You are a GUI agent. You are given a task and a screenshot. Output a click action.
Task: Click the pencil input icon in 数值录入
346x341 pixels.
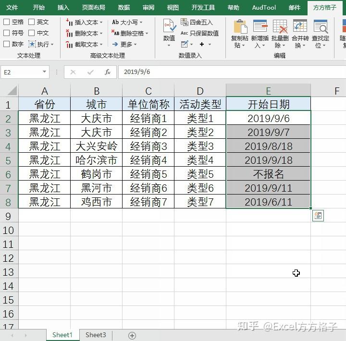[185, 44]
